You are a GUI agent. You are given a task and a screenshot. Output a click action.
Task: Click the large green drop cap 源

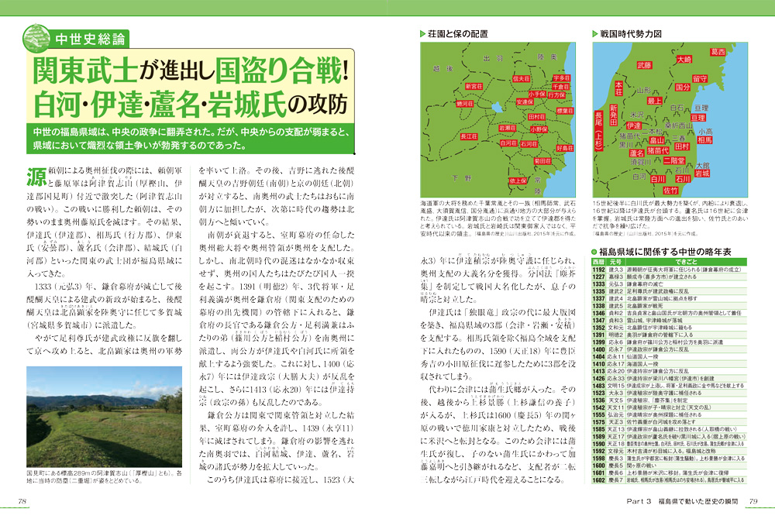(37, 177)
